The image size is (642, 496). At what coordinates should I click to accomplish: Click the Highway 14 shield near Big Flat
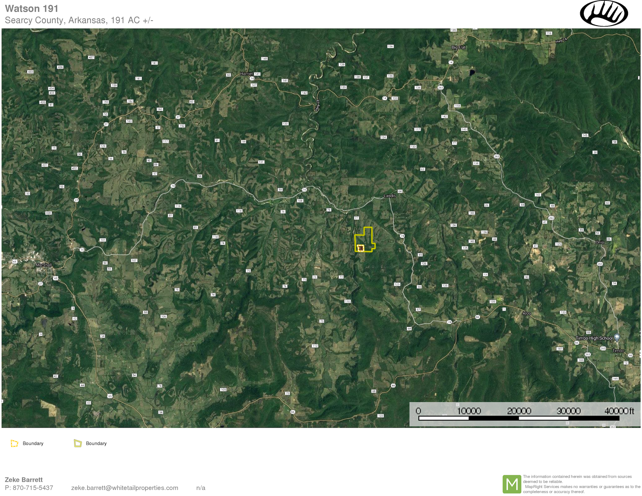point(451,62)
